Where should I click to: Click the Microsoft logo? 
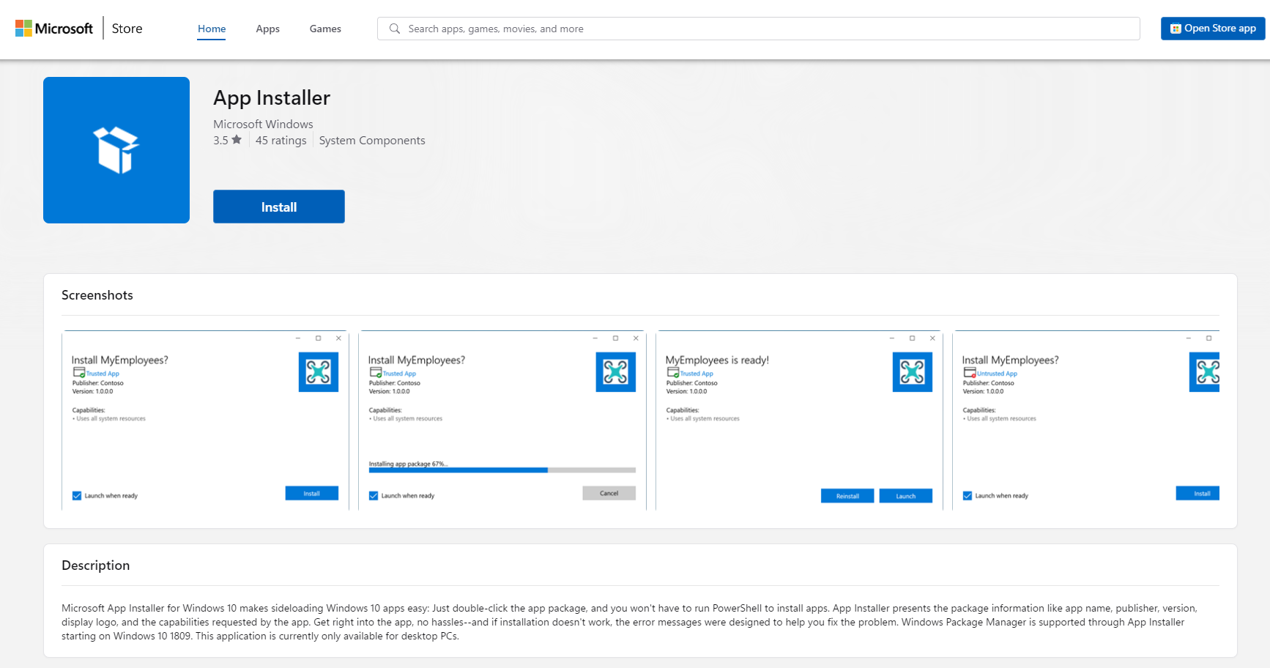coord(54,29)
